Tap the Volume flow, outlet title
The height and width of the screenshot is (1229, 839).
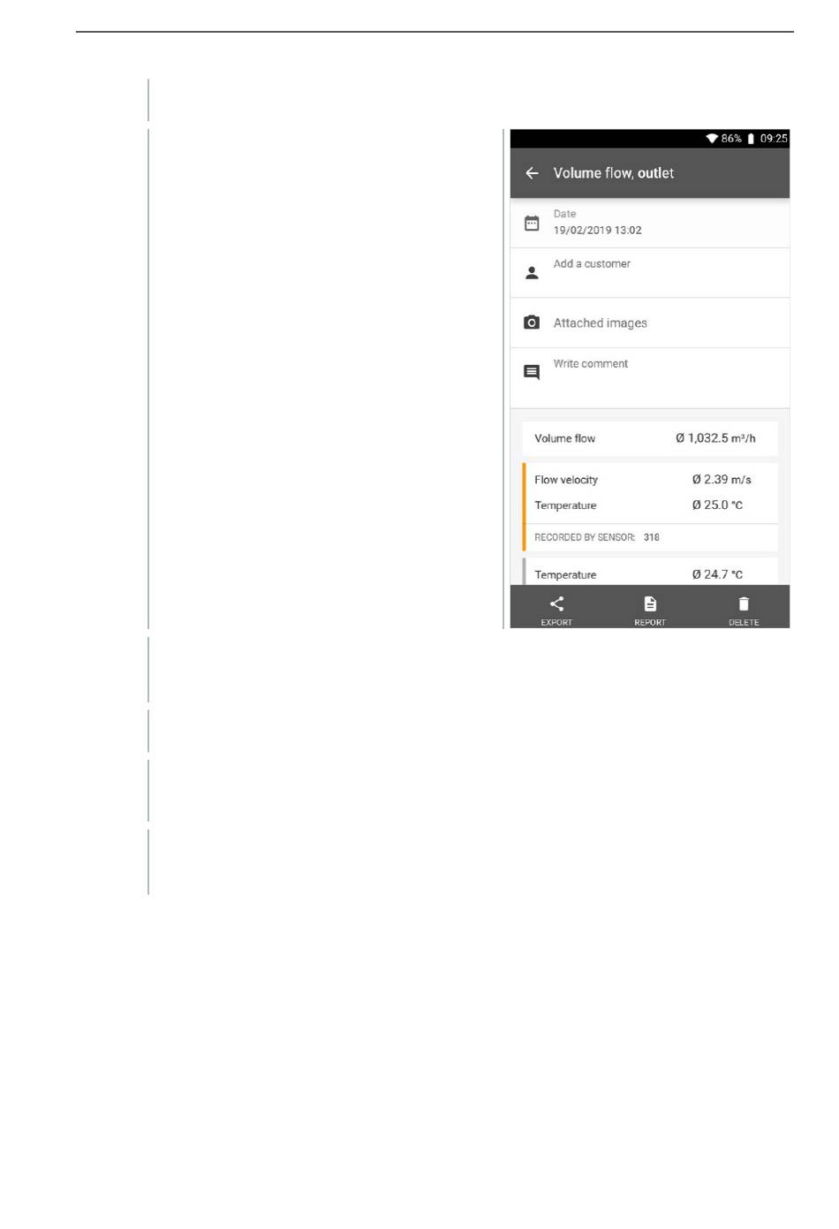(614, 173)
